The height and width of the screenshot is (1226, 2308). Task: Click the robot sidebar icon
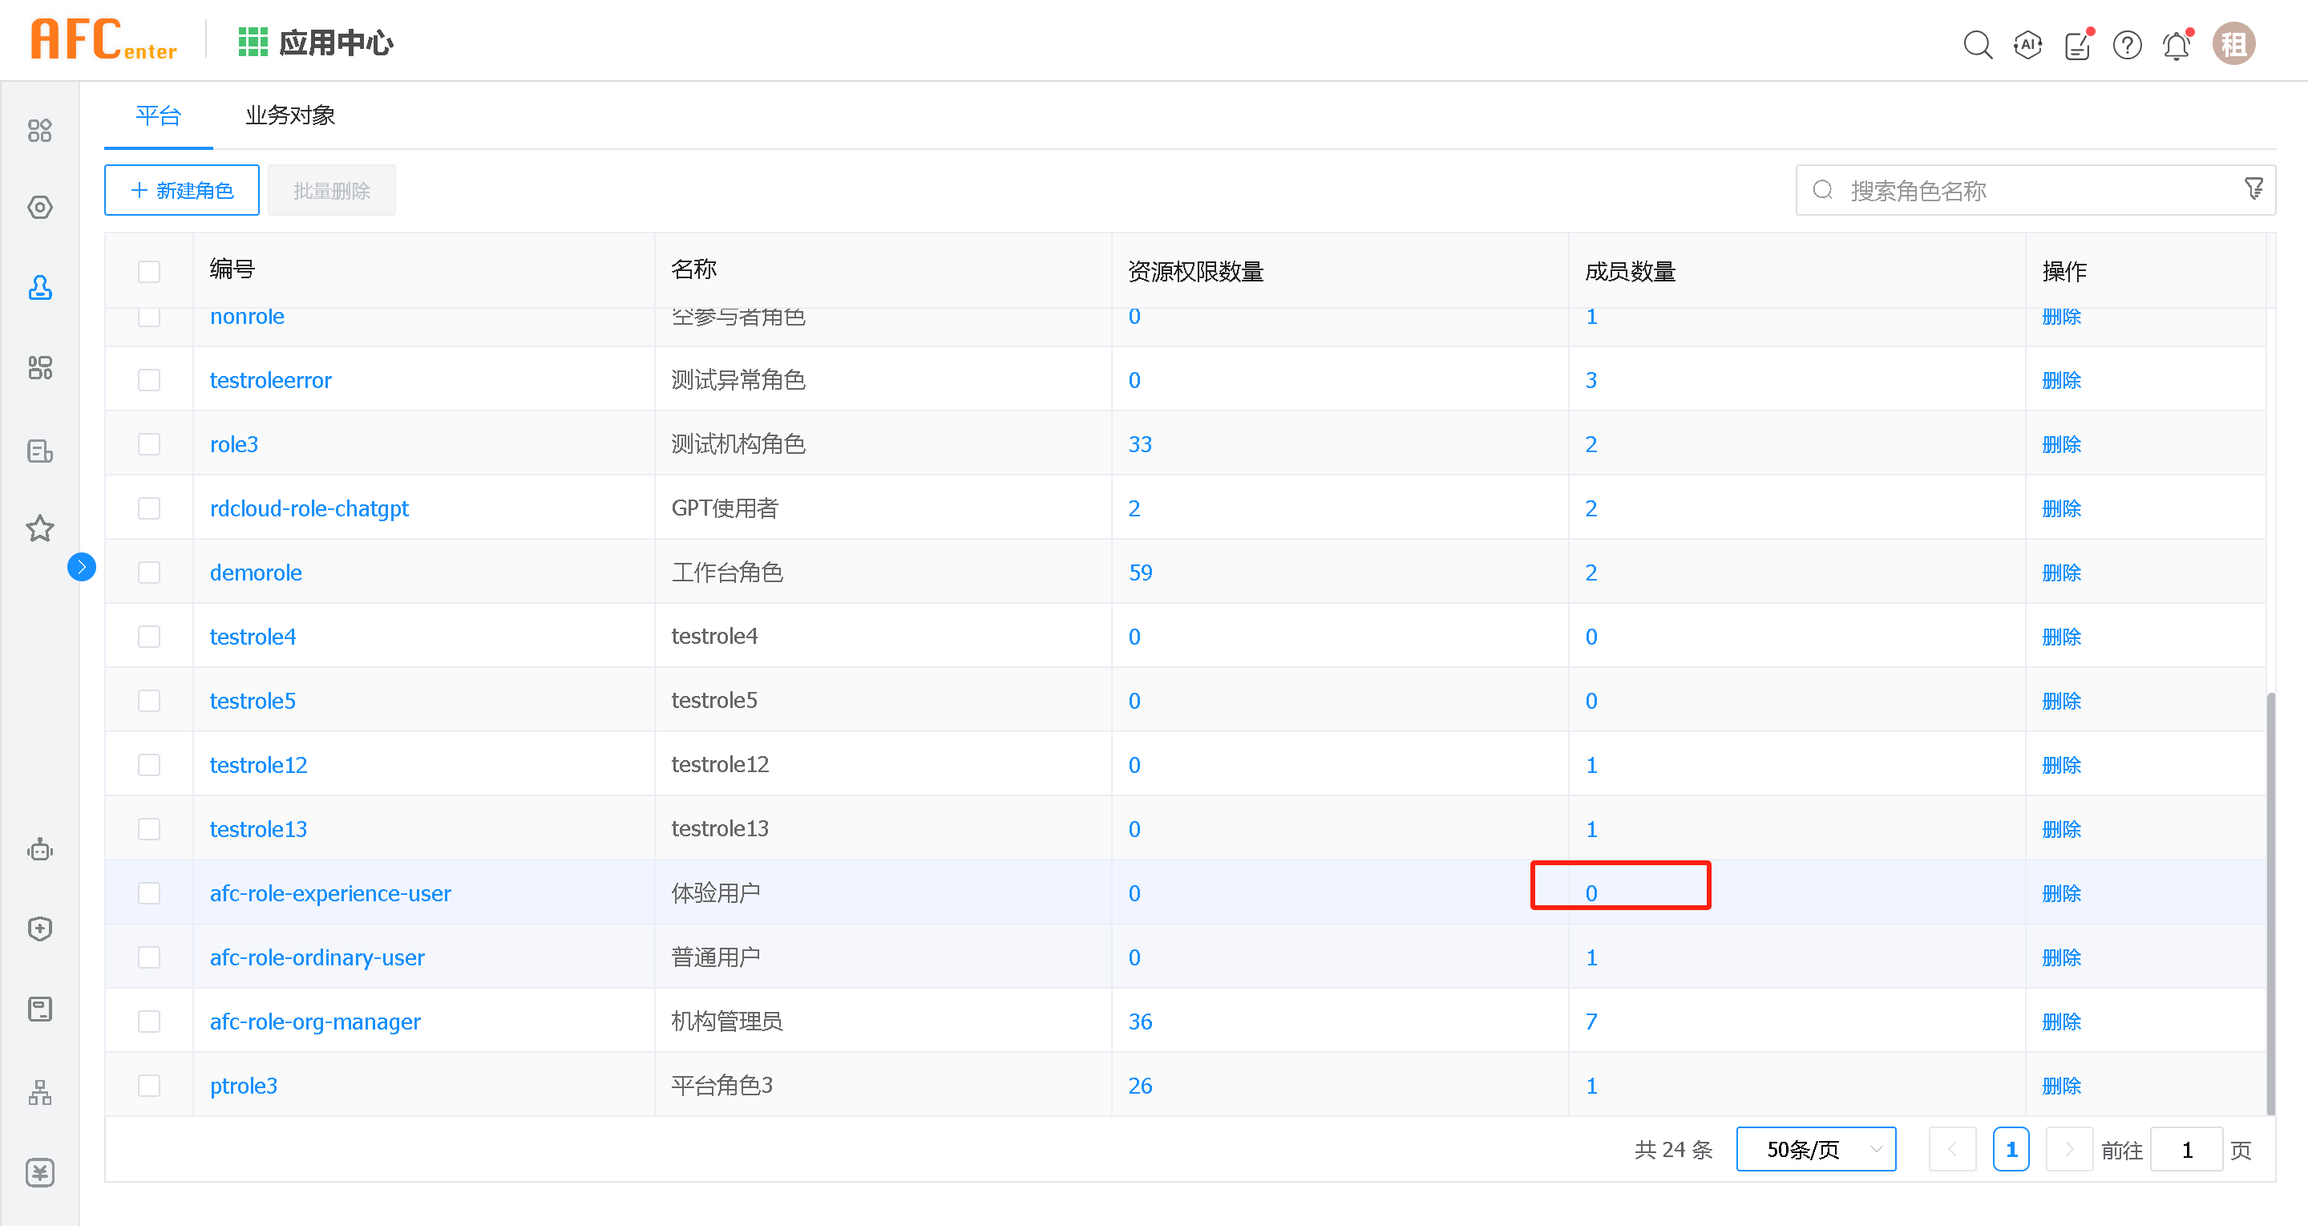(x=39, y=848)
